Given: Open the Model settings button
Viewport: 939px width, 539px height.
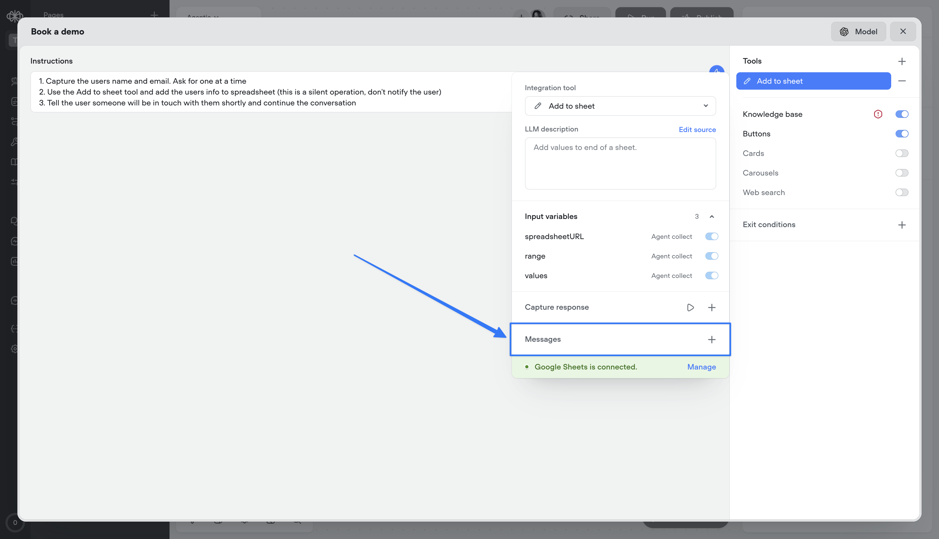Looking at the screenshot, I should [858, 32].
